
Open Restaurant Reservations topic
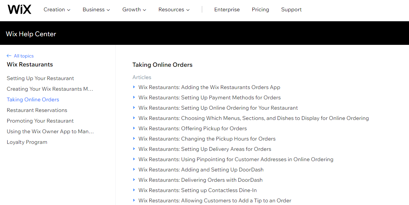37,110
